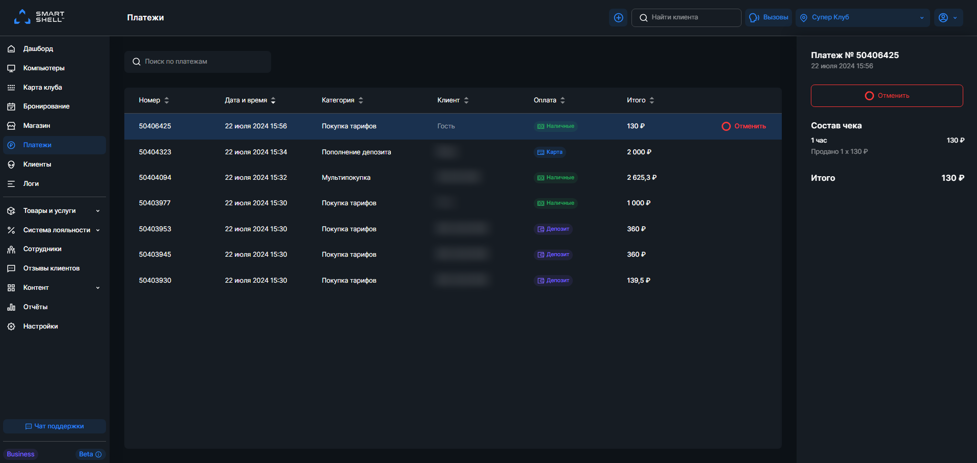Sort payments by Клиент column
This screenshot has width=977, height=463.
(453, 100)
